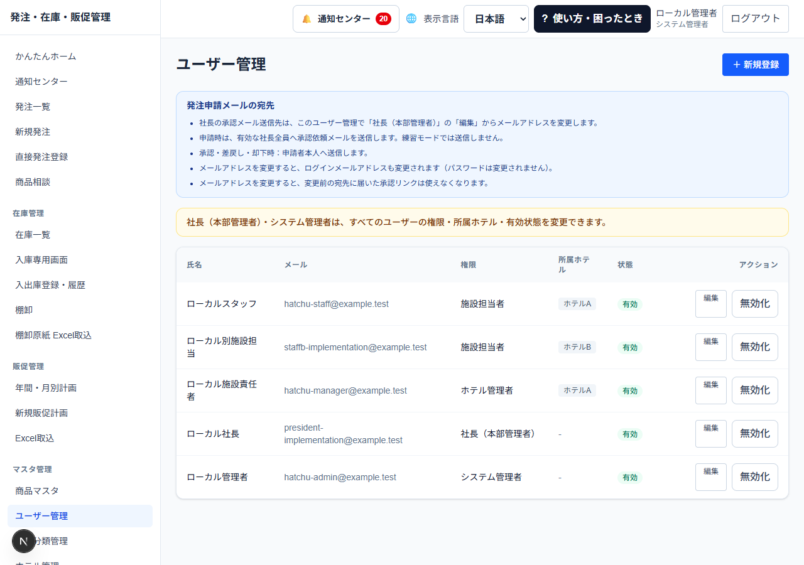This screenshot has width=804, height=565.
Task: Open 入庫専用画面 in sidebar
Action: pos(80,260)
